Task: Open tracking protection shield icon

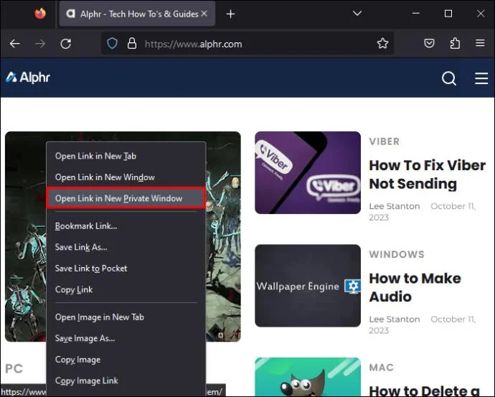Action: (x=112, y=43)
